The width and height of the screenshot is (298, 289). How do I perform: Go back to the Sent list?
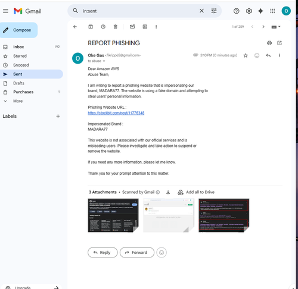(x=75, y=27)
